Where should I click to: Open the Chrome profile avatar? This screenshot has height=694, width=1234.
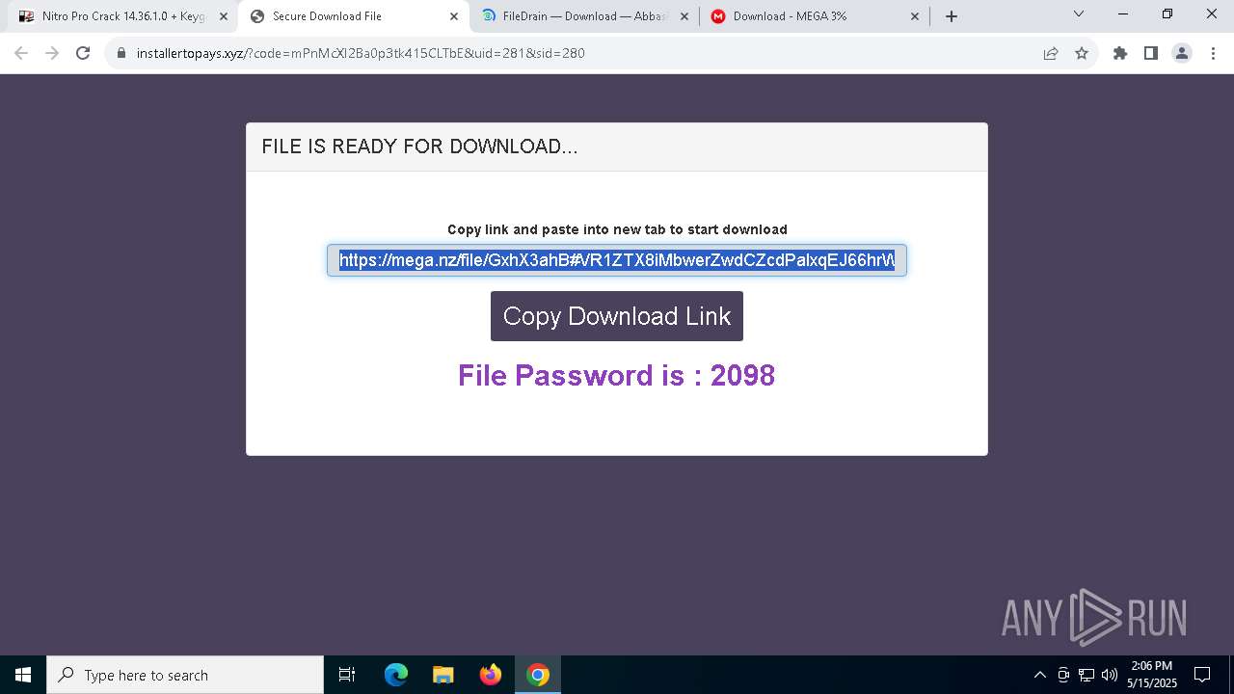[x=1182, y=53]
